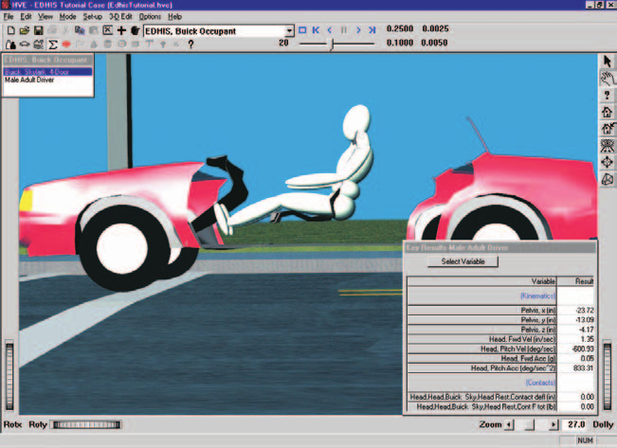
Task: Click the question mark help icon in toolbar
Action: point(191,45)
